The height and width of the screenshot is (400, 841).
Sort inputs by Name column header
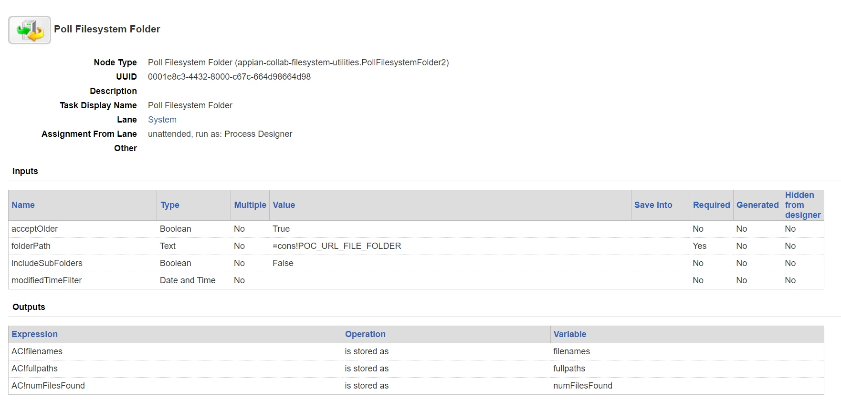coord(23,205)
